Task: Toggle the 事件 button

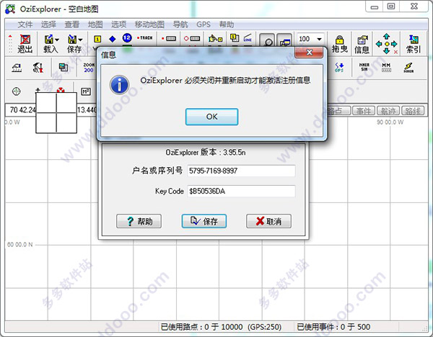Action: [x=364, y=111]
